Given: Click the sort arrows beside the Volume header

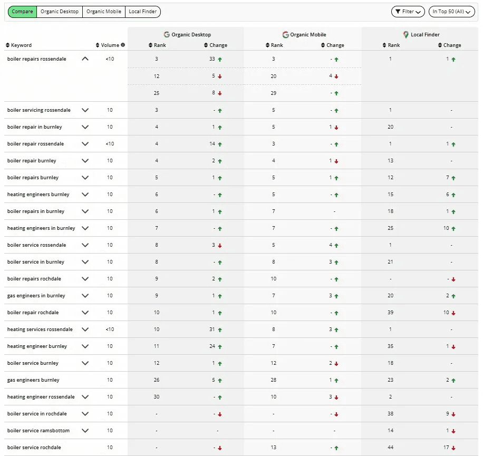Looking at the screenshot, I should pos(97,45).
